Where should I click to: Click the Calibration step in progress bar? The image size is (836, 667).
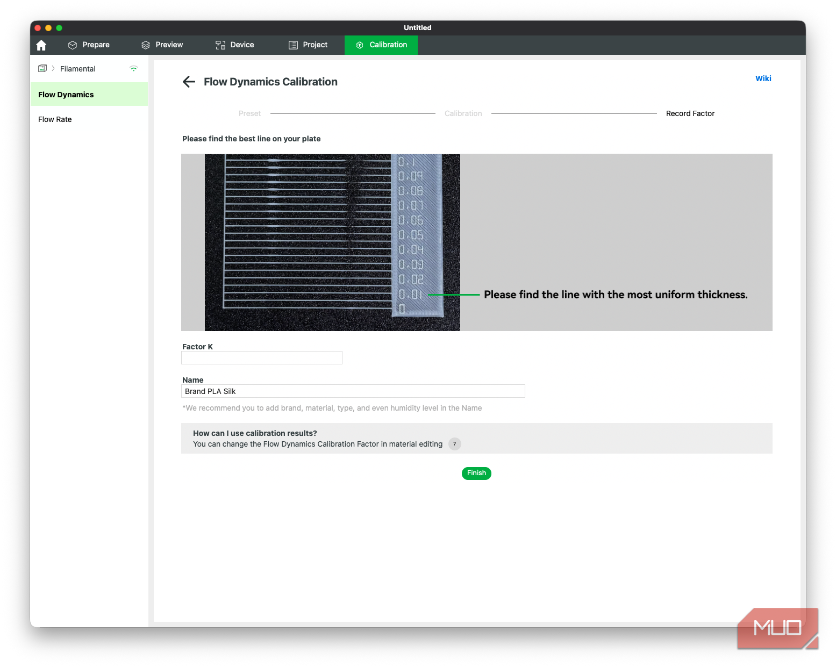pyautogui.click(x=463, y=113)
